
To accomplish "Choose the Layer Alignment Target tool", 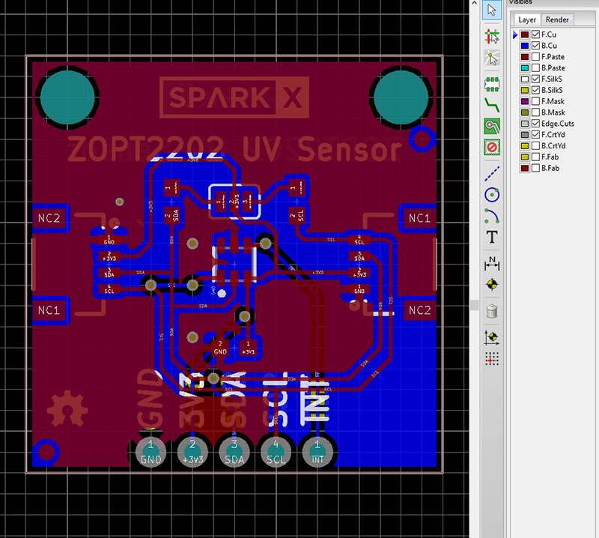I will click(x=492, y=285).
